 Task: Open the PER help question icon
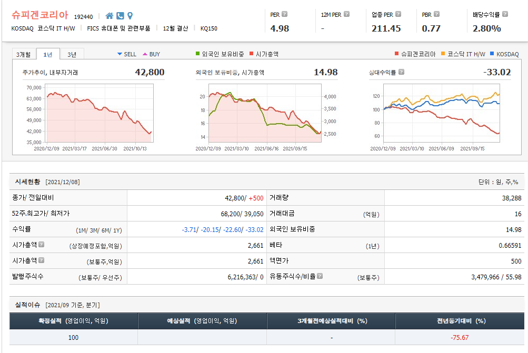tap(285, 14)
